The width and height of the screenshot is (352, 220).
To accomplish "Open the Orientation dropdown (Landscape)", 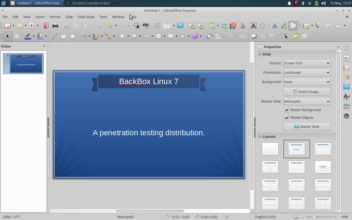I will (307, 72).
